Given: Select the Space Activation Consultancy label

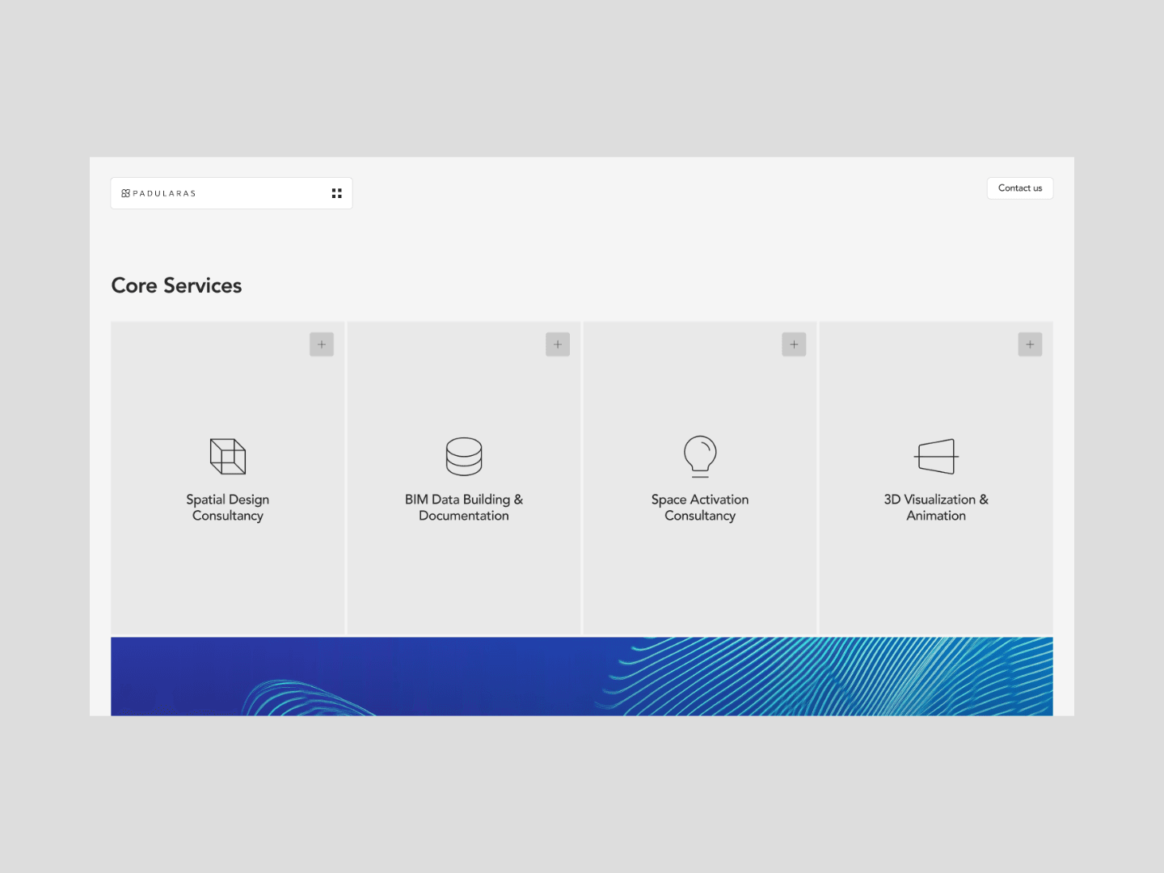Looking at the screenshot, I should [x=700, y=508].
